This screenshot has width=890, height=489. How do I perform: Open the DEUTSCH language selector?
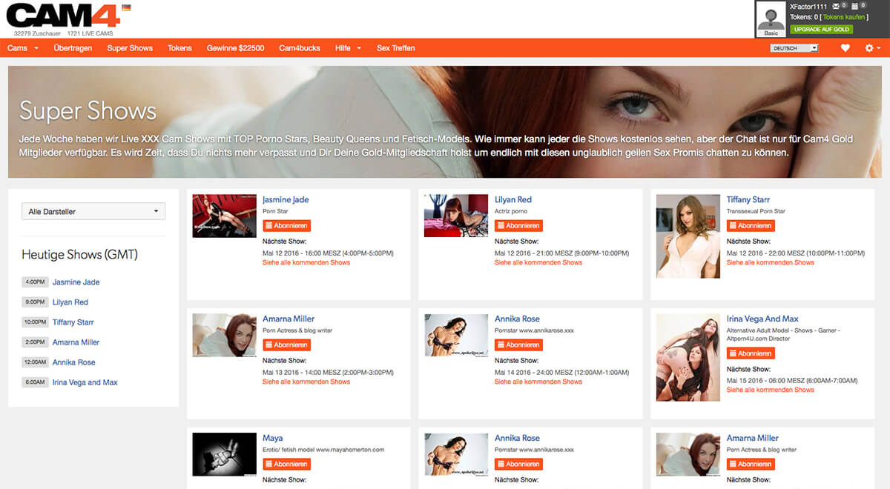794,48
